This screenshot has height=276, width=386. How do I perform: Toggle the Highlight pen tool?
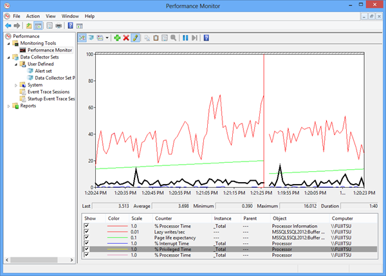[136, 38]
